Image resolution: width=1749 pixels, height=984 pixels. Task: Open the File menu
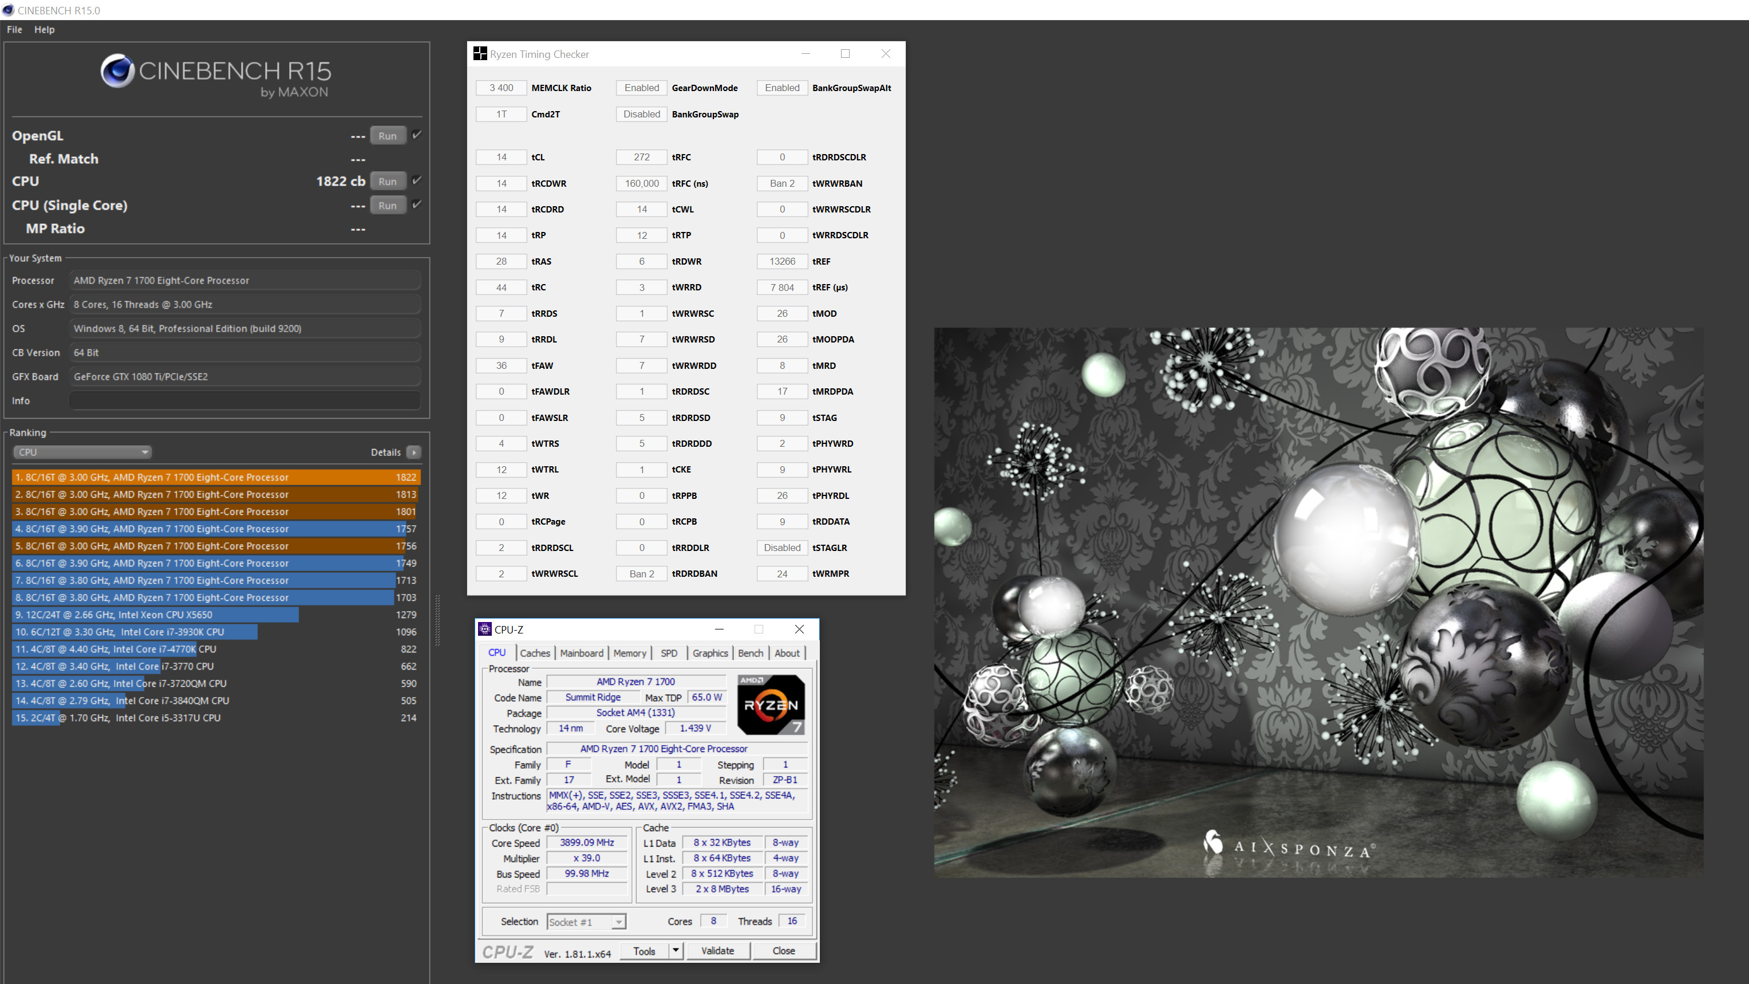pyautogui.click(x=14, y=29)
